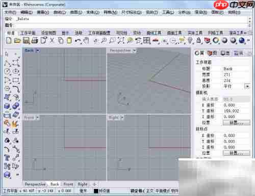This screenshot has height=196, width=255.
Task: Click the target point 放置 place button
Action: click(236, 153)
